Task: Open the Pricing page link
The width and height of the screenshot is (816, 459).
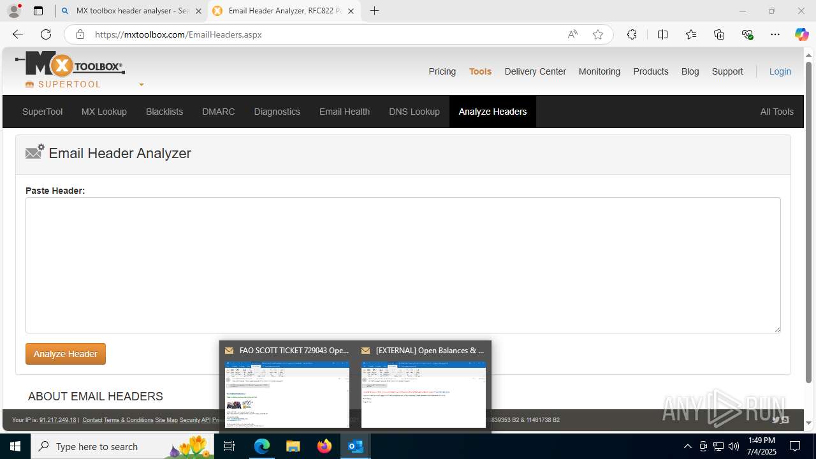Action: (x=442, y=71)
